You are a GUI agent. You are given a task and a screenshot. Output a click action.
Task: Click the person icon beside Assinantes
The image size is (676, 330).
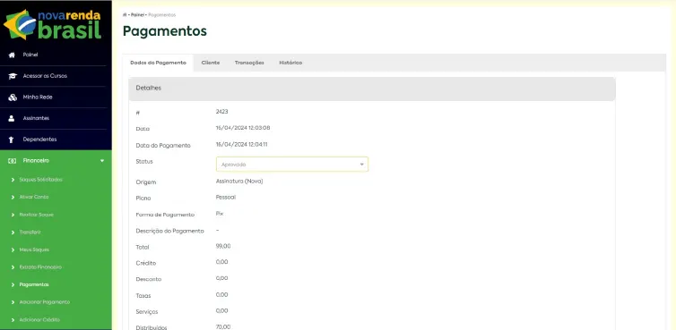[12, 118]
